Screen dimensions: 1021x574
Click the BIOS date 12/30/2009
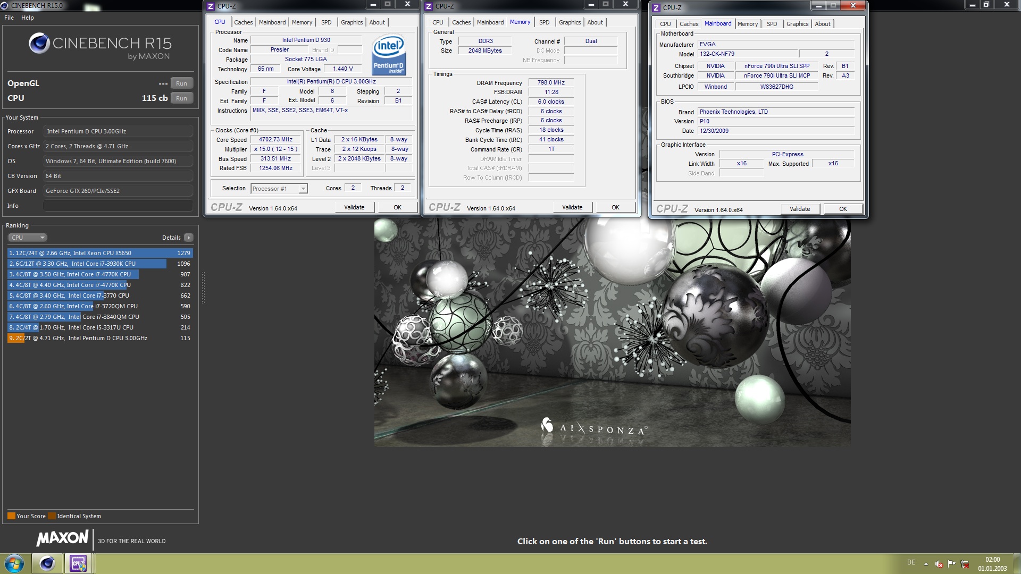[x=776, y=131]
